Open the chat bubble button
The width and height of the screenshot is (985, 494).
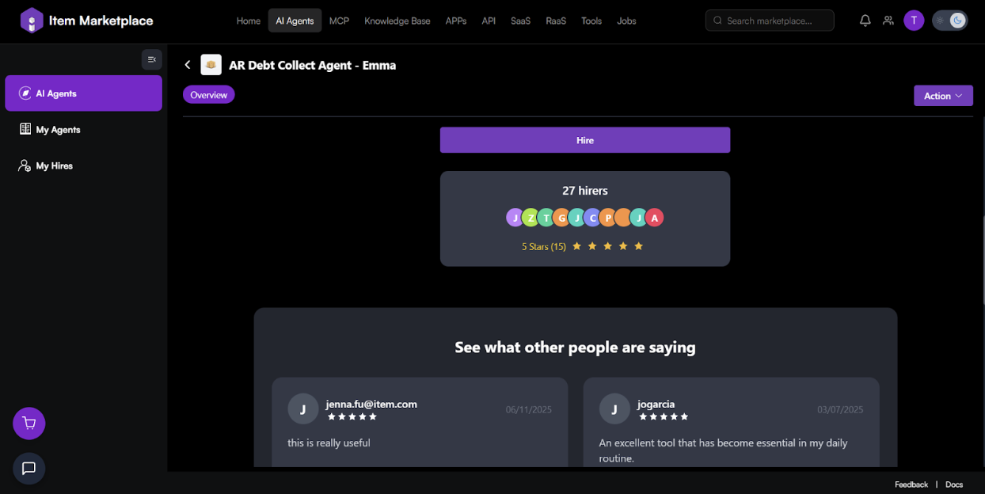(x=29, y=468)
